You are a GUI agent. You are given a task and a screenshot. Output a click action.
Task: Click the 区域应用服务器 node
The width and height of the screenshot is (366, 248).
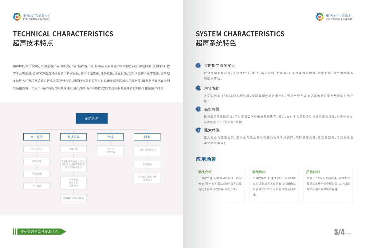[147, 150]
